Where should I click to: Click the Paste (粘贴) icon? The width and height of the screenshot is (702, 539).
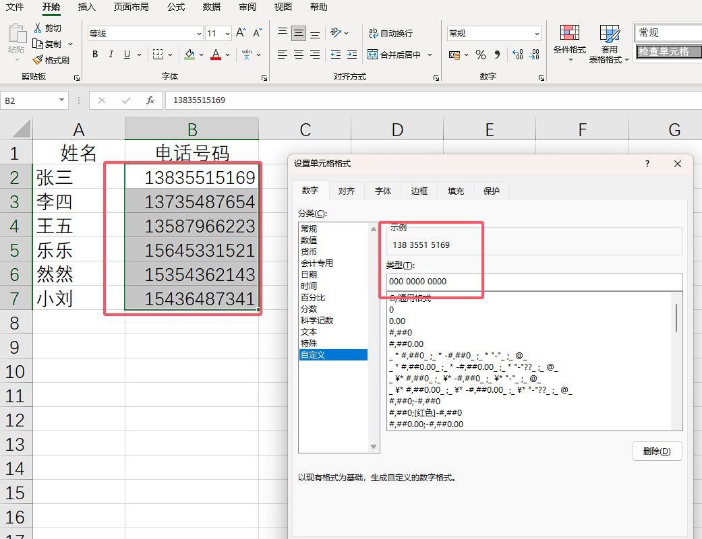click(17, 34)
